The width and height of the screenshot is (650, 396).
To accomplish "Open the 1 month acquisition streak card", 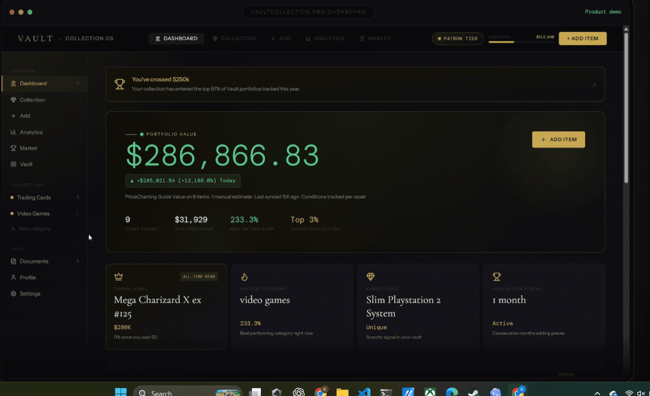I will coord(544,307).
